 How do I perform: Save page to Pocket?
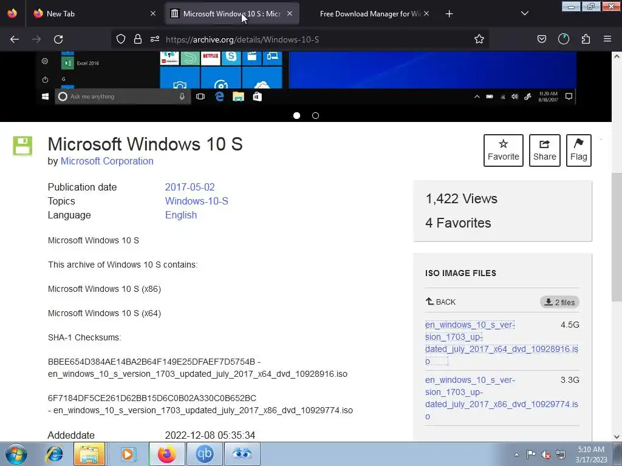tap(541, 39)
